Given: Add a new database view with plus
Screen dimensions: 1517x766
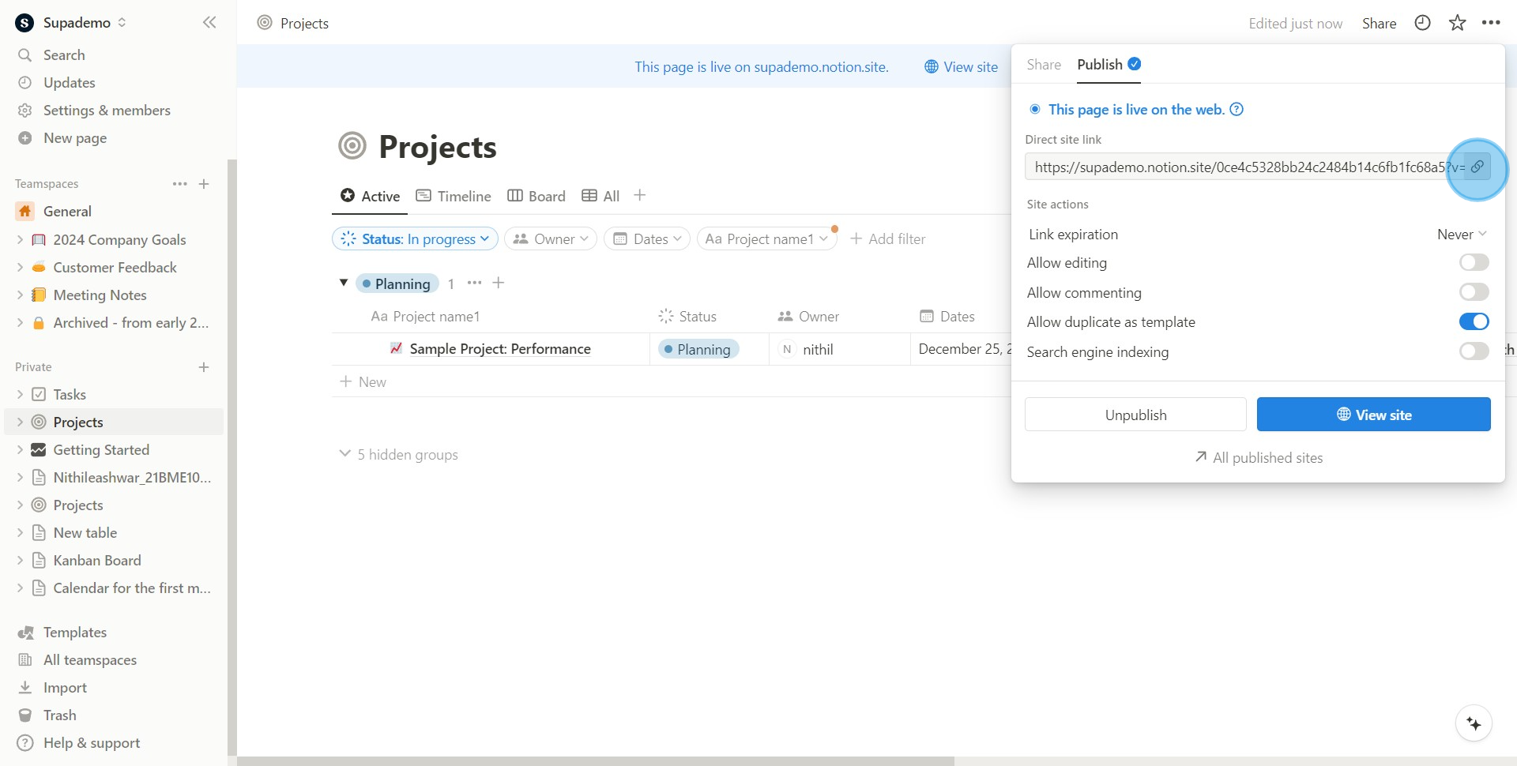Looking at the screenshot, I should coord(640,195).
